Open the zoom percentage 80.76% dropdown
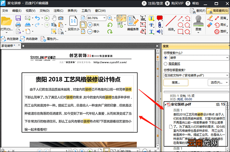Screen dimensions: 230x152 [104, 18]
